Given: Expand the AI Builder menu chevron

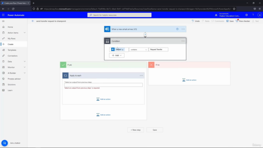Looking at the screenshot, I should tap(25, 73).
